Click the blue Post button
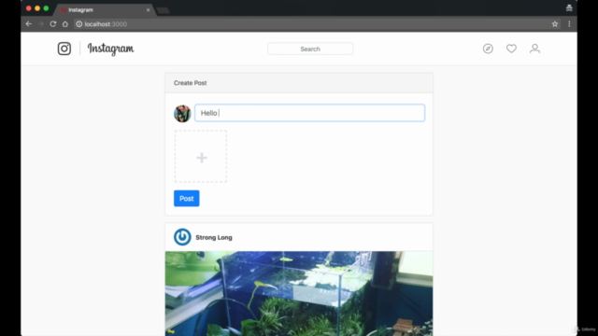 [187, 199]
